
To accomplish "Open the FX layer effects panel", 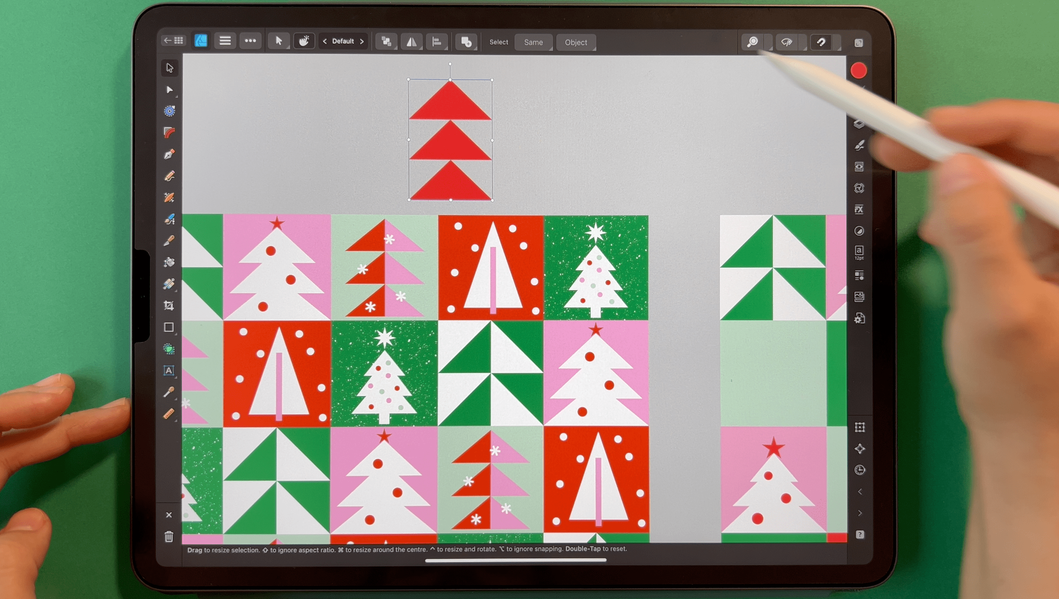I will click(x=859, y=209).
